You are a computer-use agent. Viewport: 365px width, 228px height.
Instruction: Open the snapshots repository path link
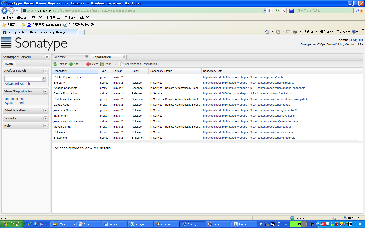click(249, 138)
